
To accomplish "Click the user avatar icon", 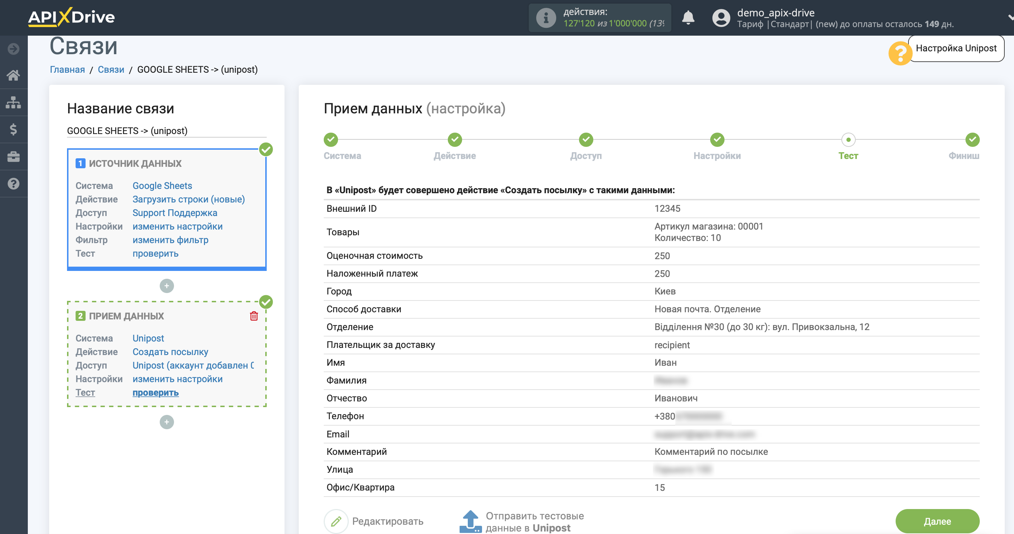I will (x=721, y=18).
